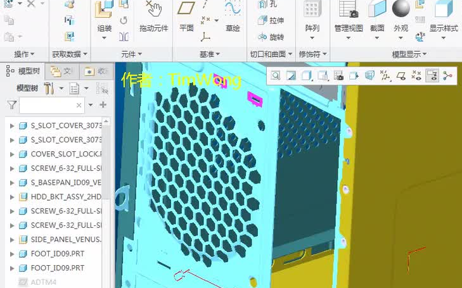Expand the COVER_SLOT_LOCK tree item
This screenshot has height=288, width=462.
coord(12,154)
